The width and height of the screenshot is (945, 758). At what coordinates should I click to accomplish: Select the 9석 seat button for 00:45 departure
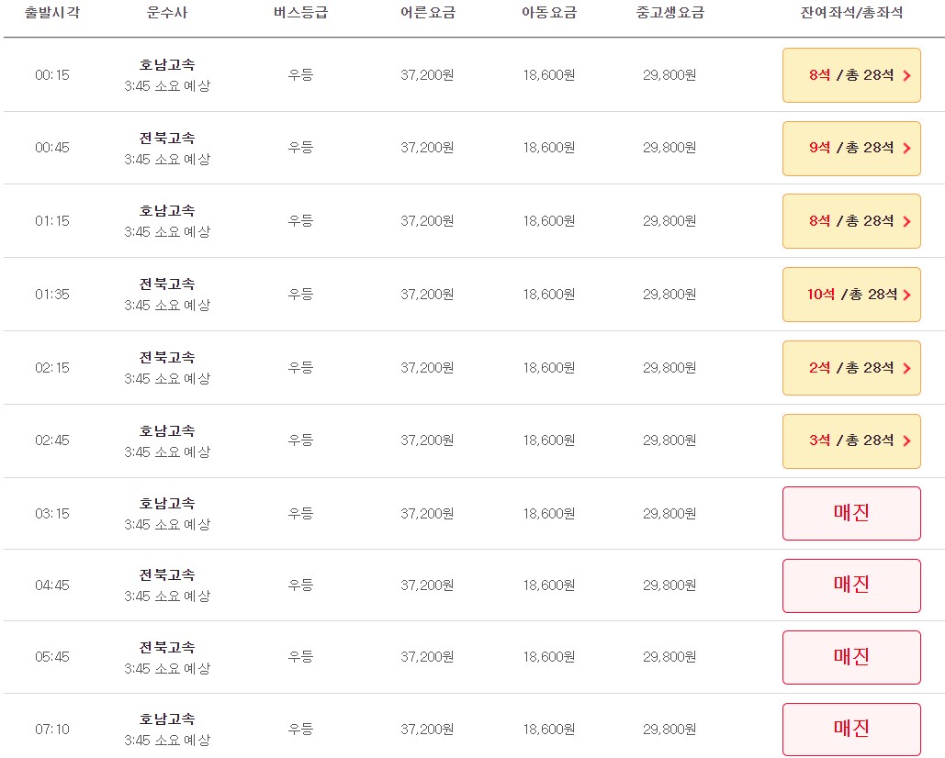[850, 148]
